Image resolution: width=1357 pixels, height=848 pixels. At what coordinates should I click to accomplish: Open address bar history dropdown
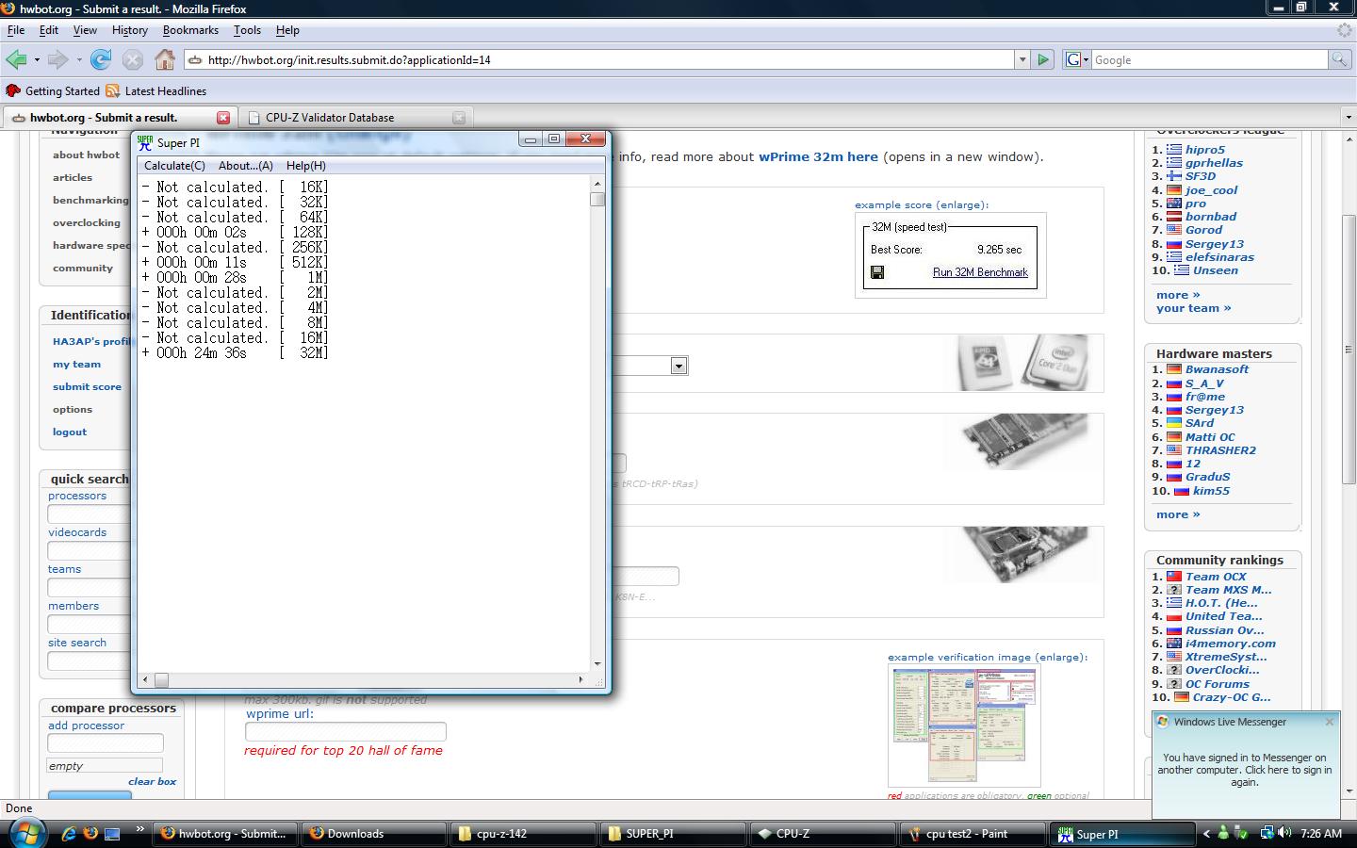coord(1022,59)
